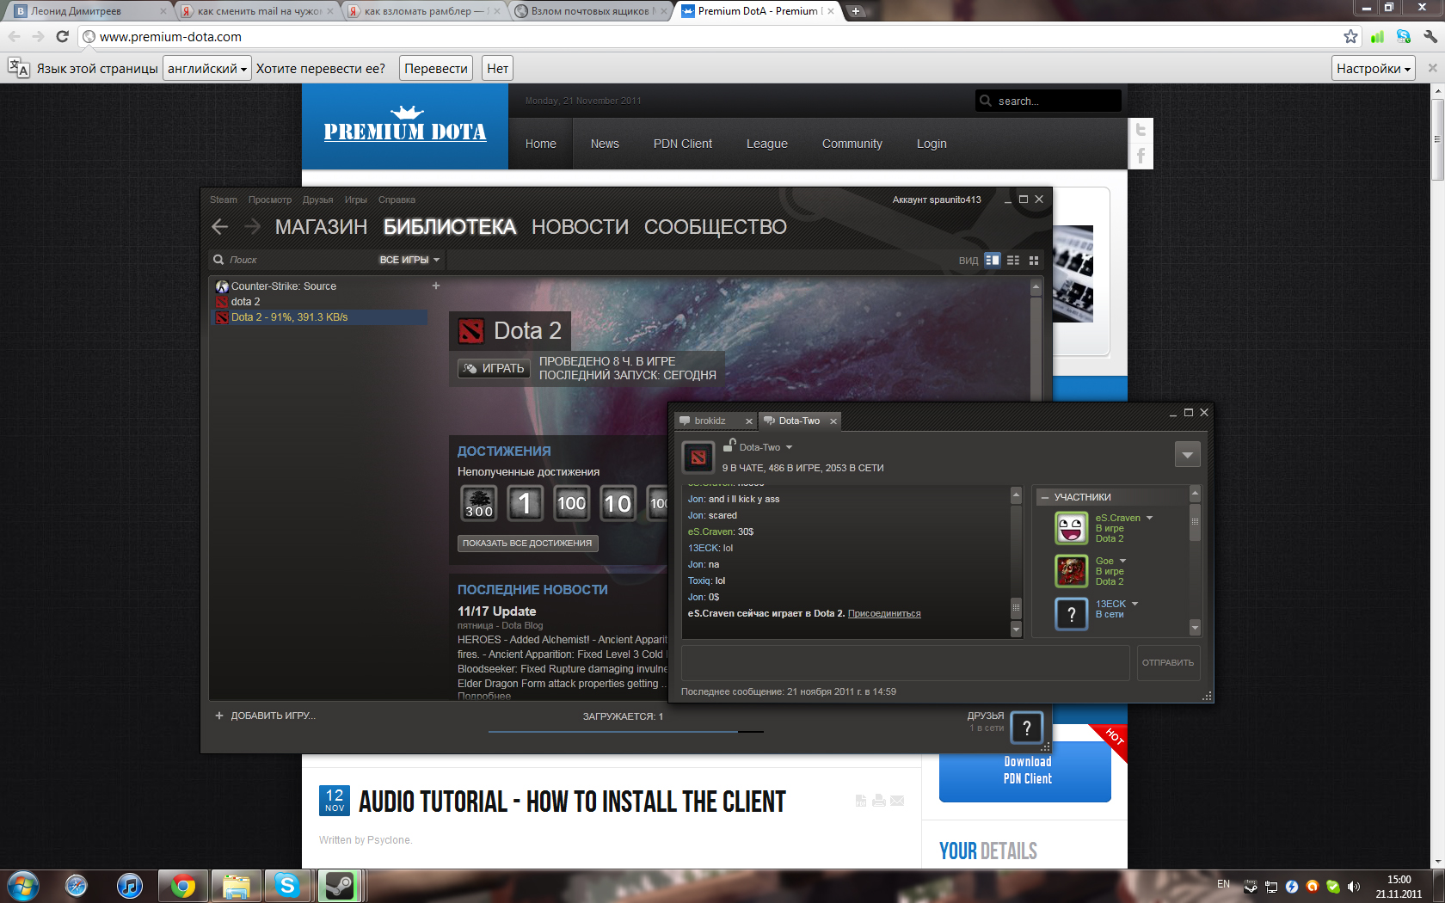
Task: Close the Dota-Two chat tab
Action: [833, 421]
